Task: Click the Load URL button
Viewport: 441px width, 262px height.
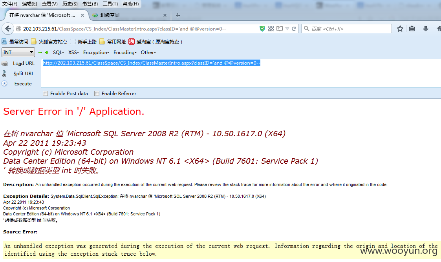Action: (x=24, y=63)
